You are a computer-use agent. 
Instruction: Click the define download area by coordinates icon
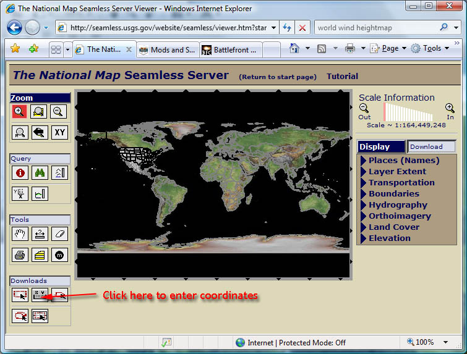click(x=40, y=295)
